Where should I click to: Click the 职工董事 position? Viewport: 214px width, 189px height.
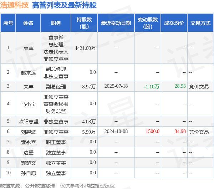pos(56,142)
